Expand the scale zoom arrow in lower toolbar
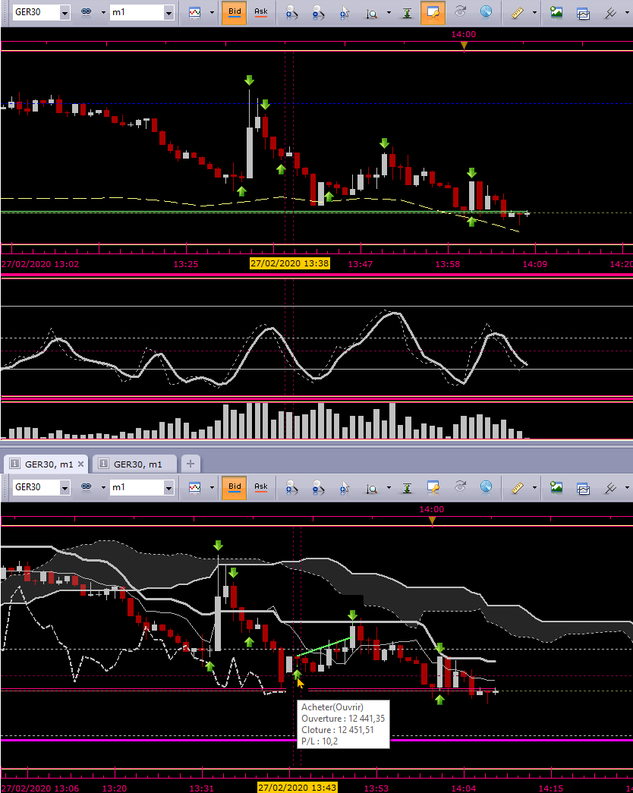The image size is (633, 793). pos(389,487)
